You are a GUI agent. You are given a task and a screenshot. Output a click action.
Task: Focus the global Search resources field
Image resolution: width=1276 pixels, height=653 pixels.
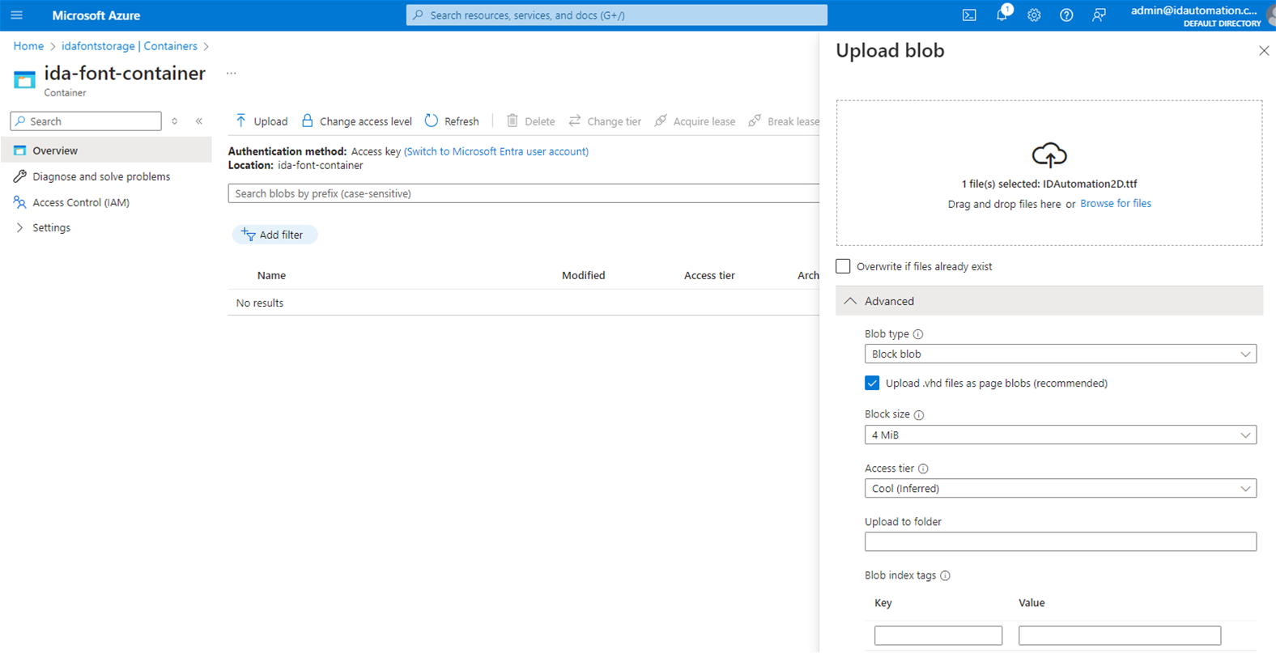(x=617, y=15)
